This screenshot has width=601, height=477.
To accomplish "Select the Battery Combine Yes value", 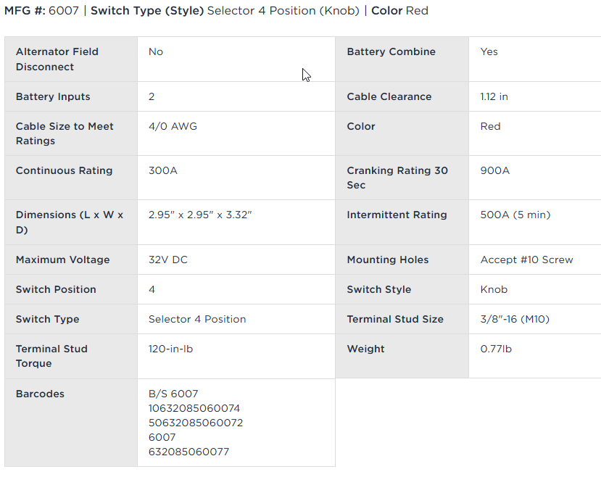I will tap(489, 52).
